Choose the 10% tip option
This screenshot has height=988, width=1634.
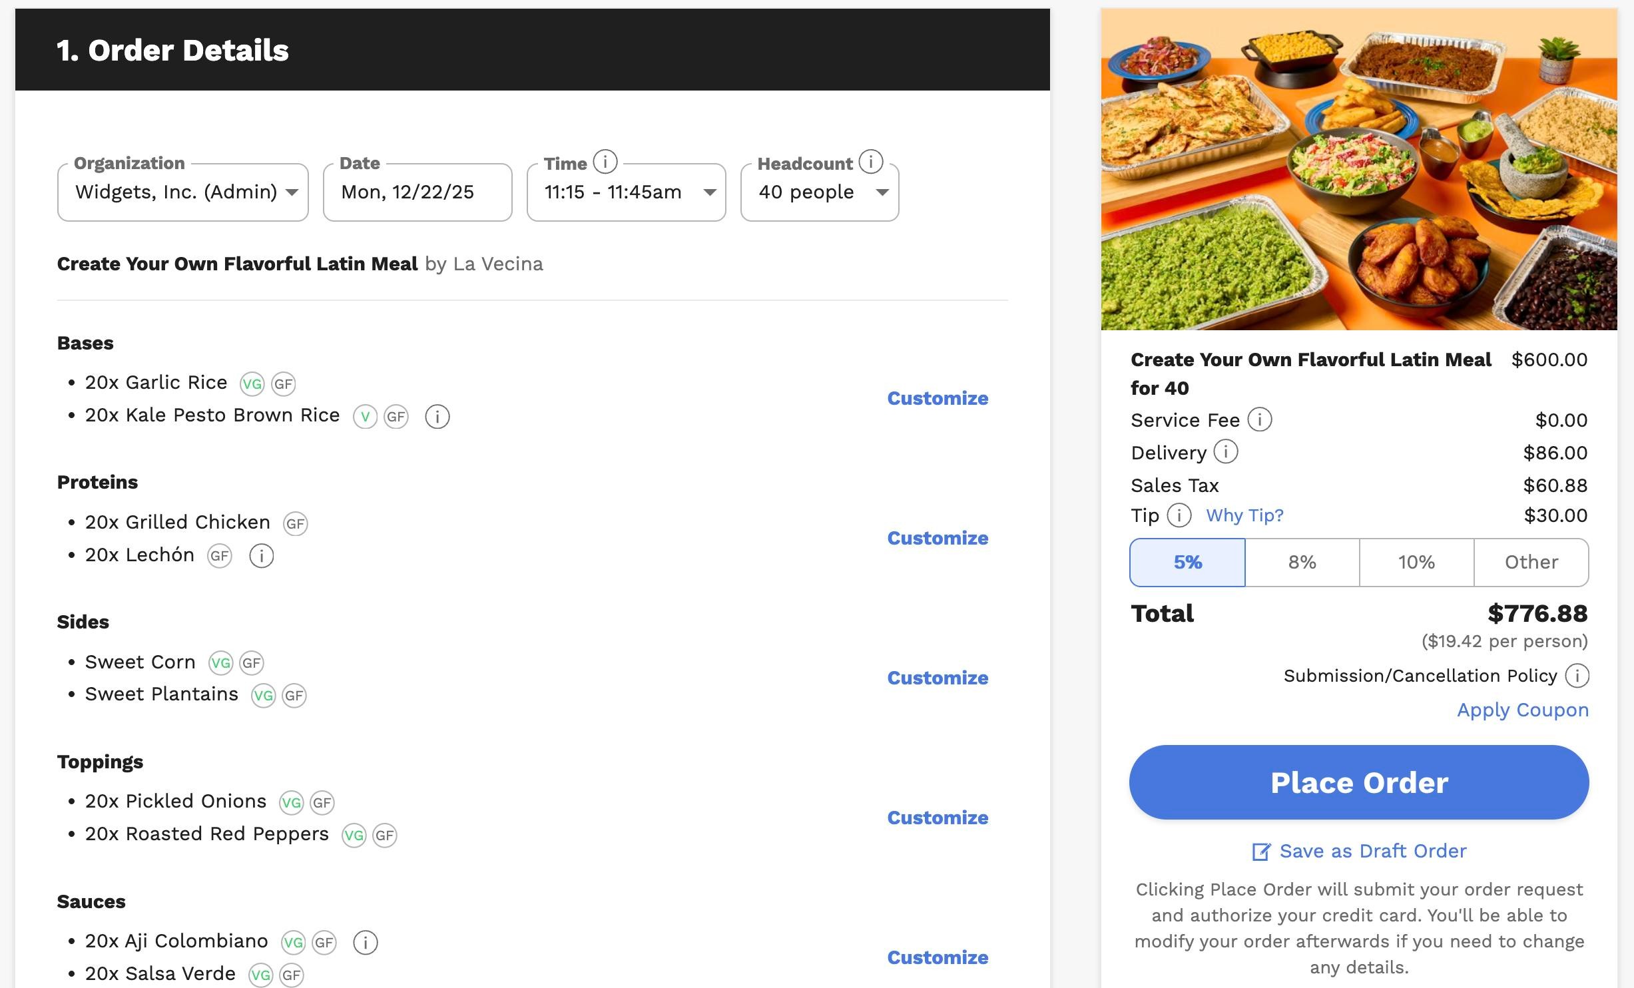coord(1416,563)
